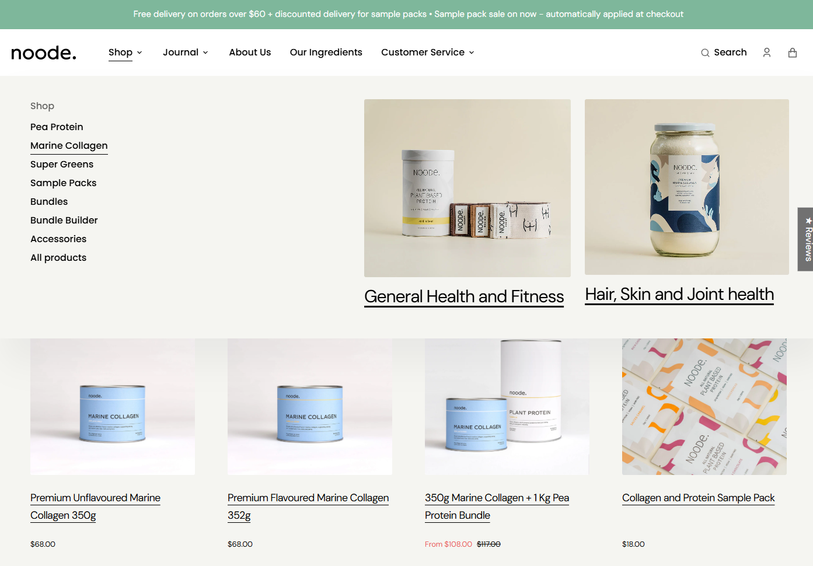813x566 pixels.
Task: View All products link
Action: 58,258
